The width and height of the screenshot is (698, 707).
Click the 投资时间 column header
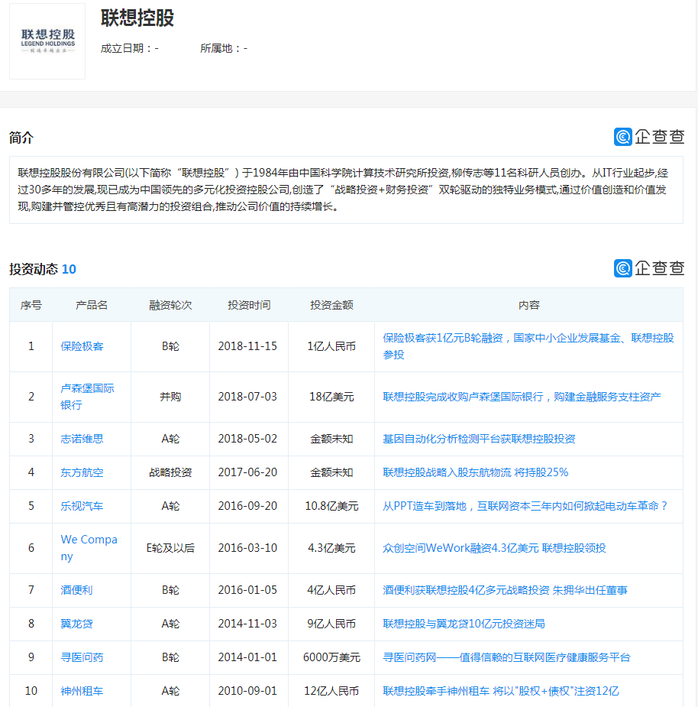[x=249, y=305]
